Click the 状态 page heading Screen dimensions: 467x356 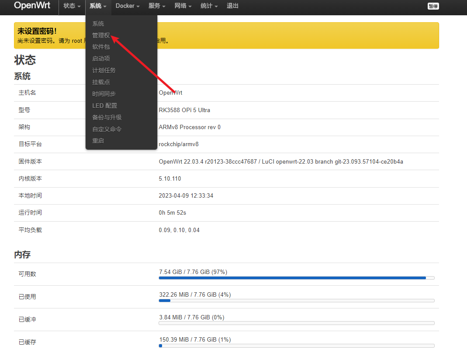(25, 60)
